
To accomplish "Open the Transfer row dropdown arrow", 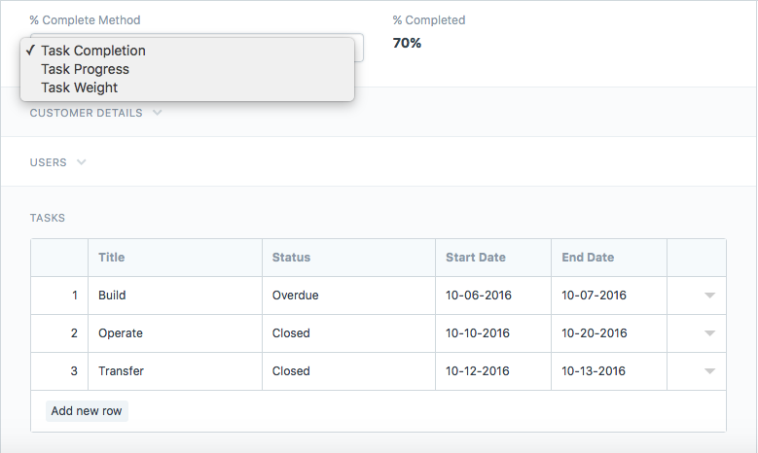I will (709, 371).
